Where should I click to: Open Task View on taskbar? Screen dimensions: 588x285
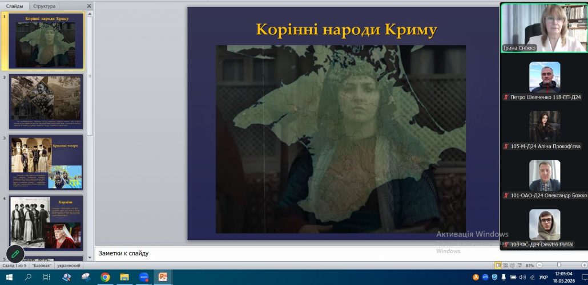click(46, 277)
